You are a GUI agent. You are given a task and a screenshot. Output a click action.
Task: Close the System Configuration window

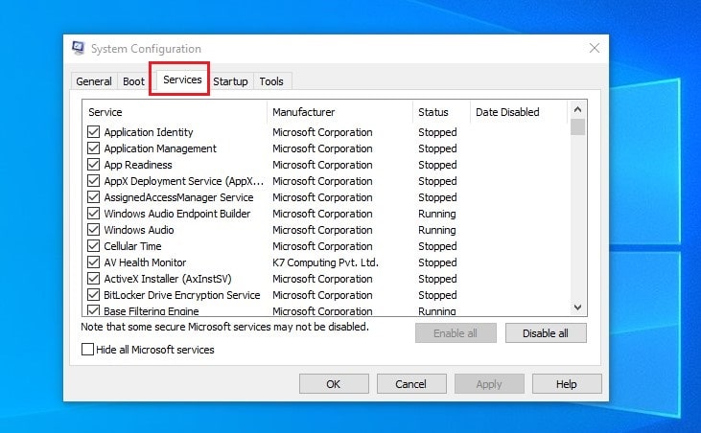(x=595, y=48)
